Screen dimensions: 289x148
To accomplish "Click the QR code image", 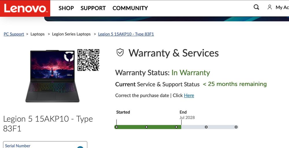I will (88, 60).
